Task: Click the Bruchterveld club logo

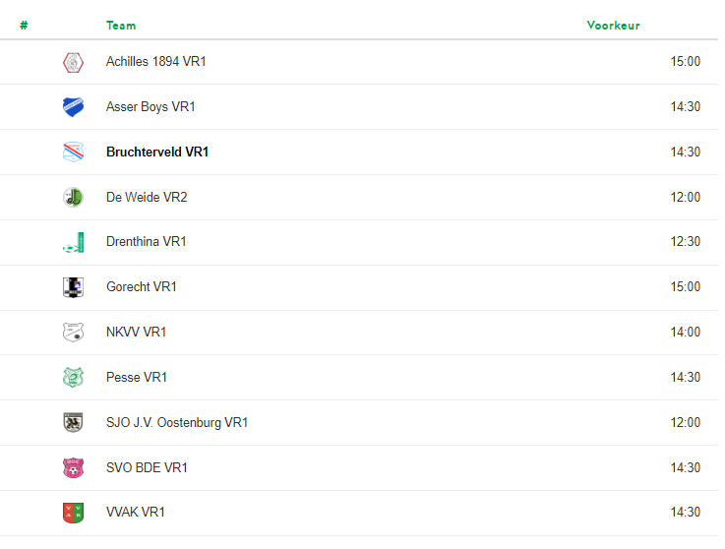Action: click(x=73, y=152)
